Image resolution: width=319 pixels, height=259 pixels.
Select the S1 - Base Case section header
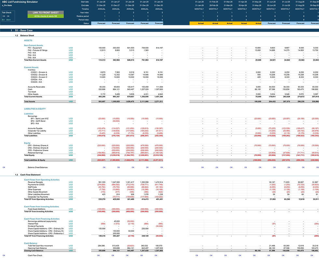click(x=24, y=30)
